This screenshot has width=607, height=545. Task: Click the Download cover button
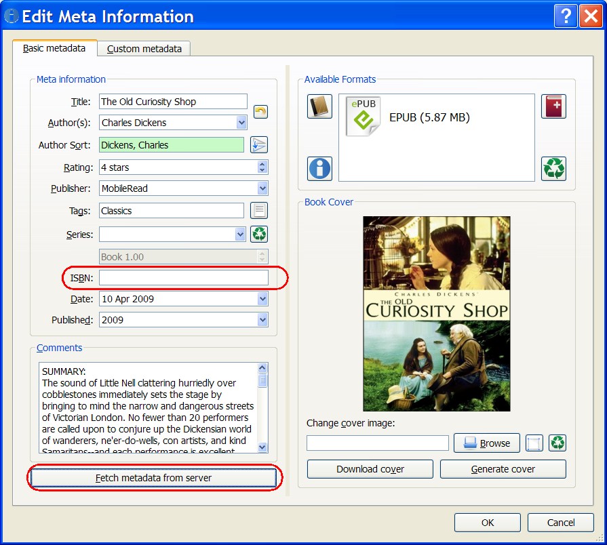370,469
